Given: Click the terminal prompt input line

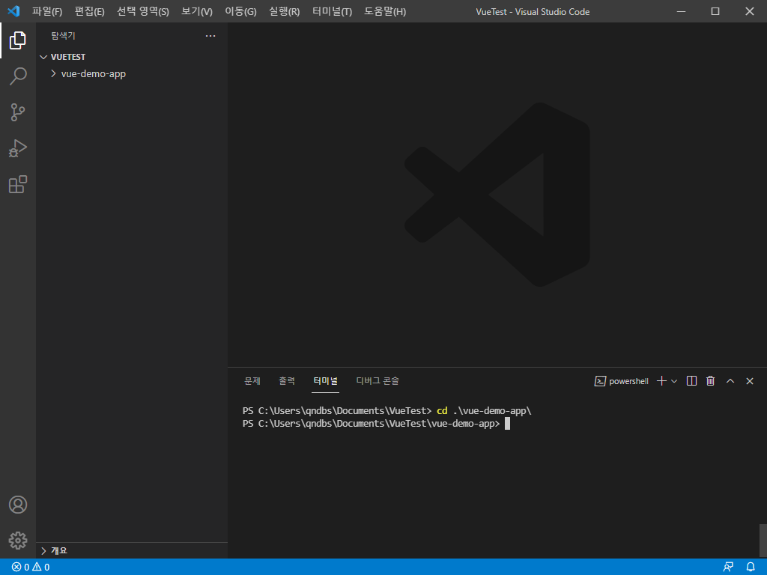Looking at the screenshot, I should pyautogui.click(x=376, y=424).
